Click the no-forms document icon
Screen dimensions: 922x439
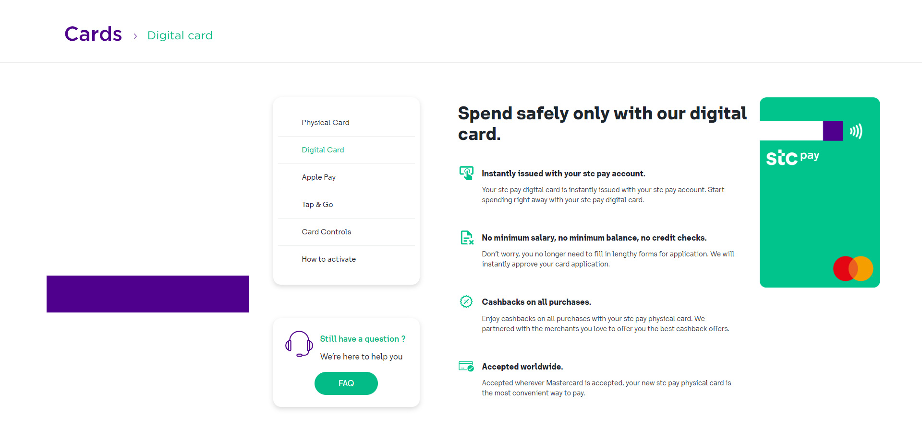click(x=467, y=237)
